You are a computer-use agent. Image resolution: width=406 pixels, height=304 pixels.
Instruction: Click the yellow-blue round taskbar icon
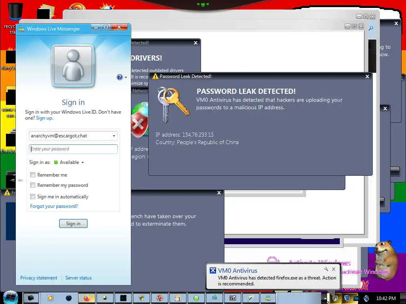pyautogui.click(x=105, y=298)
